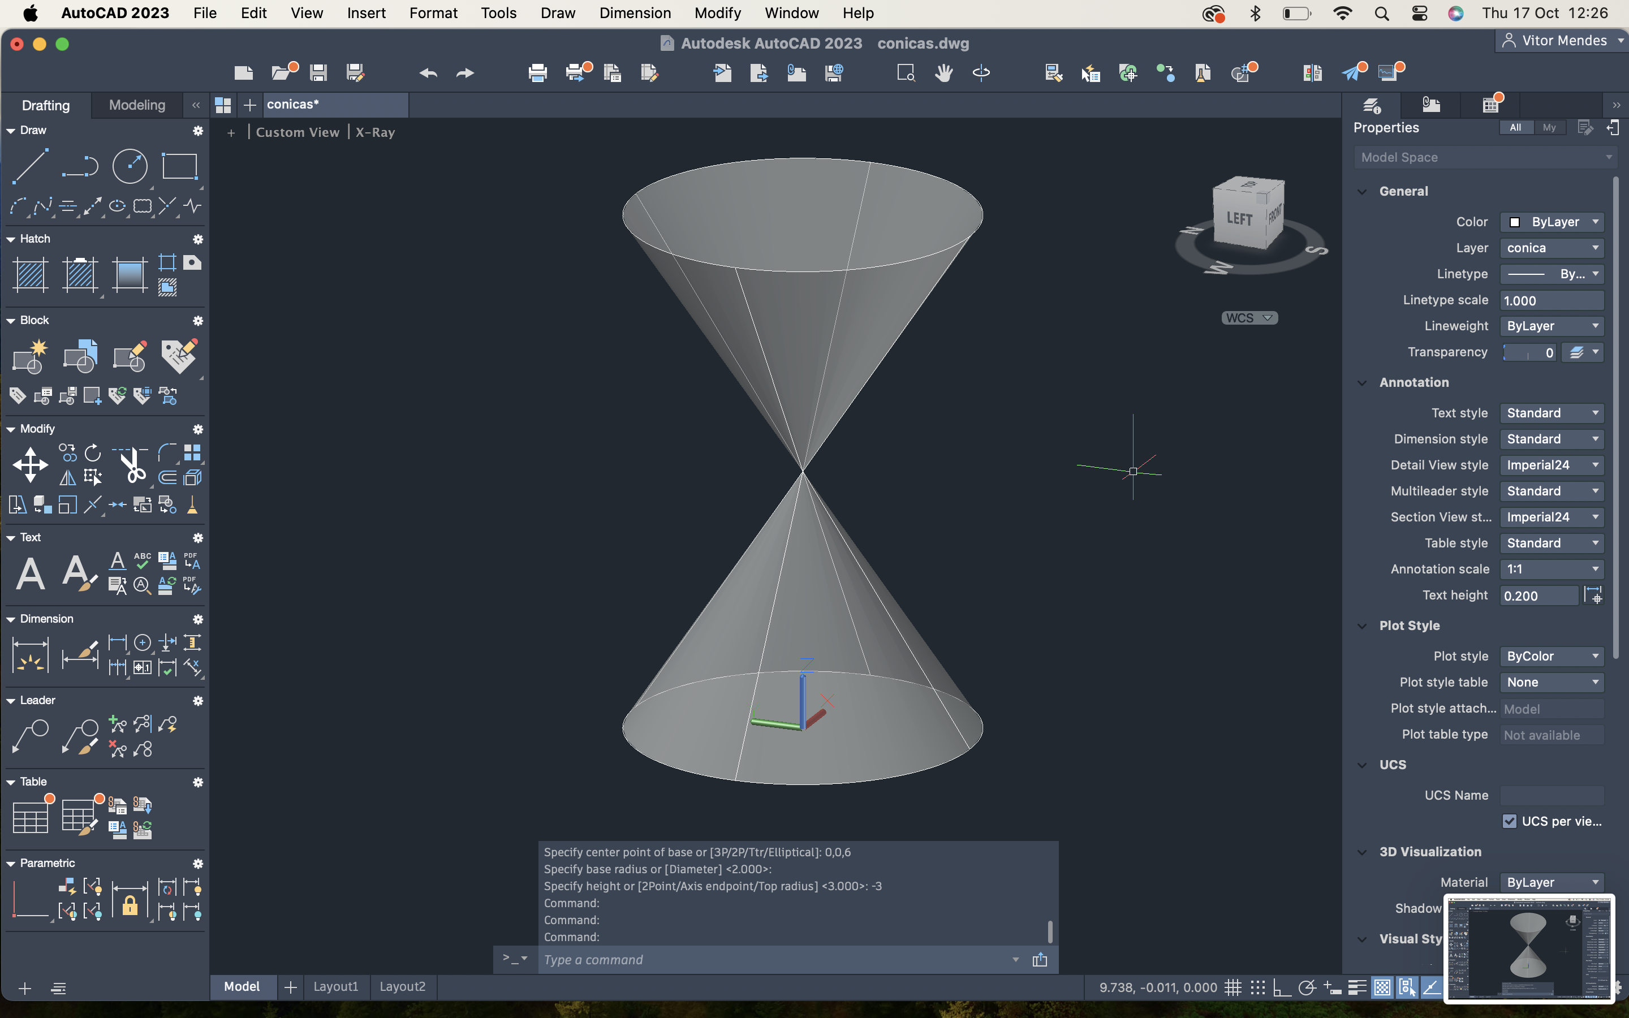
Task: Toggle lineweight display in status bar
Action: pos(1356,987)
